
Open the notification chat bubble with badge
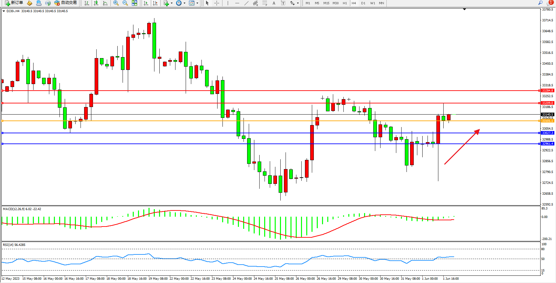(x=549, y=3)
